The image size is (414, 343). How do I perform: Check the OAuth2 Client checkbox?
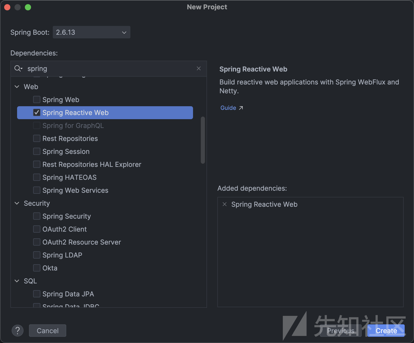click(x=37, y=229)
